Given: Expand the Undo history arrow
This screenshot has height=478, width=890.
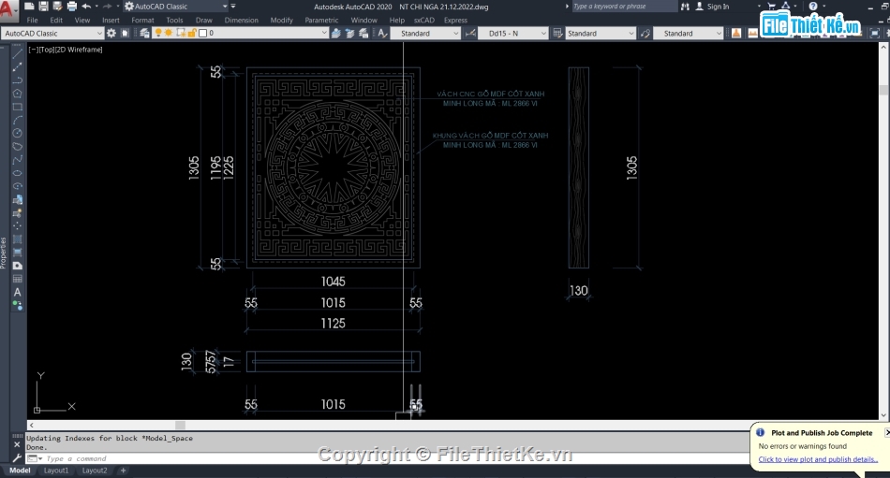Looking at the screenshot, I should click(x=96, y=7).
